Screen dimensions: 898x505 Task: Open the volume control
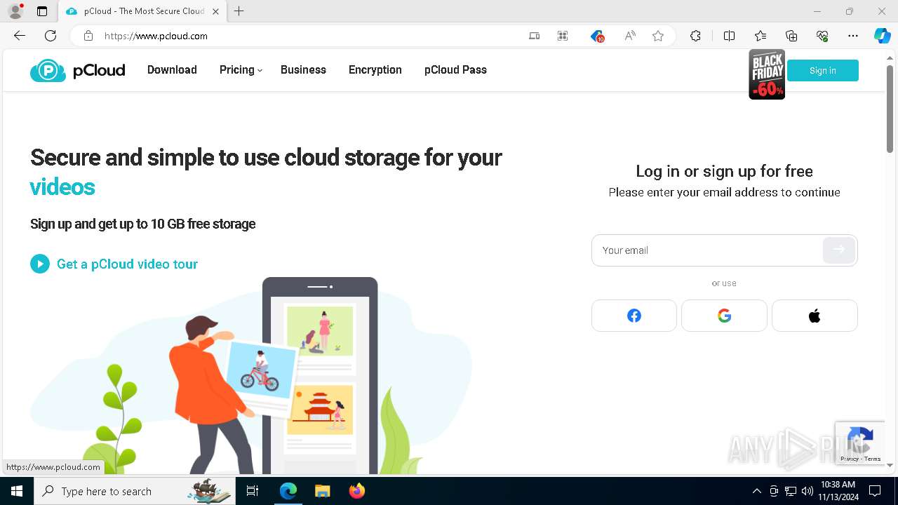click(x=807, y=491)
